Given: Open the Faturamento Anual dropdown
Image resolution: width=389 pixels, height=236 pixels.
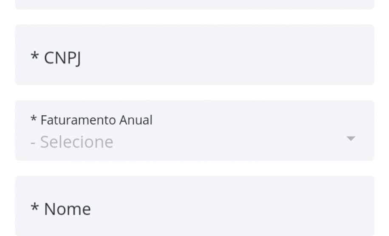Looking at the screenshot, I should (x=195, y=131).
